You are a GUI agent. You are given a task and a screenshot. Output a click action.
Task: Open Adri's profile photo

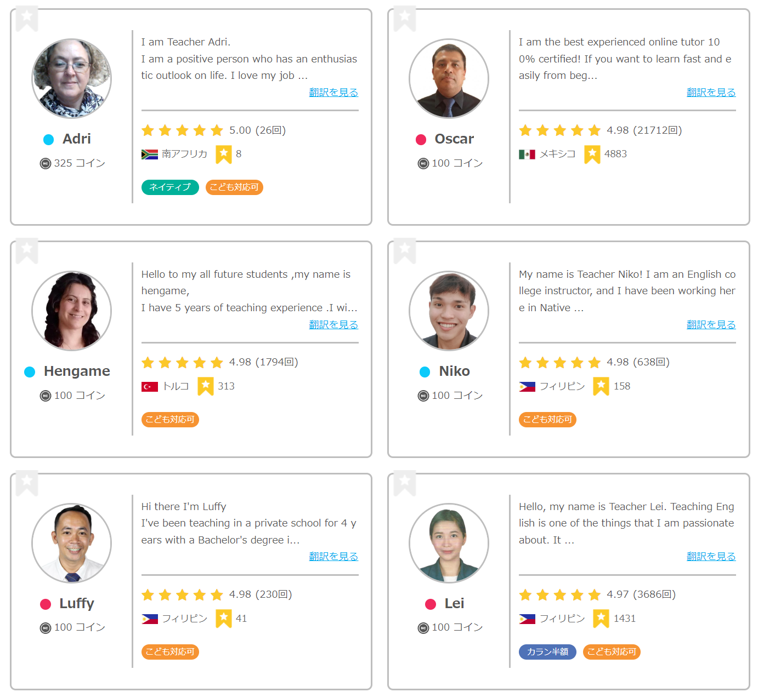point(71,78)
